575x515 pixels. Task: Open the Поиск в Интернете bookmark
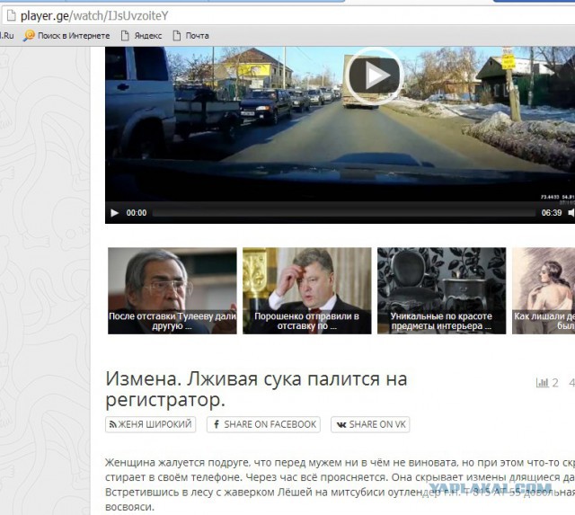click(x=66, y=36)
